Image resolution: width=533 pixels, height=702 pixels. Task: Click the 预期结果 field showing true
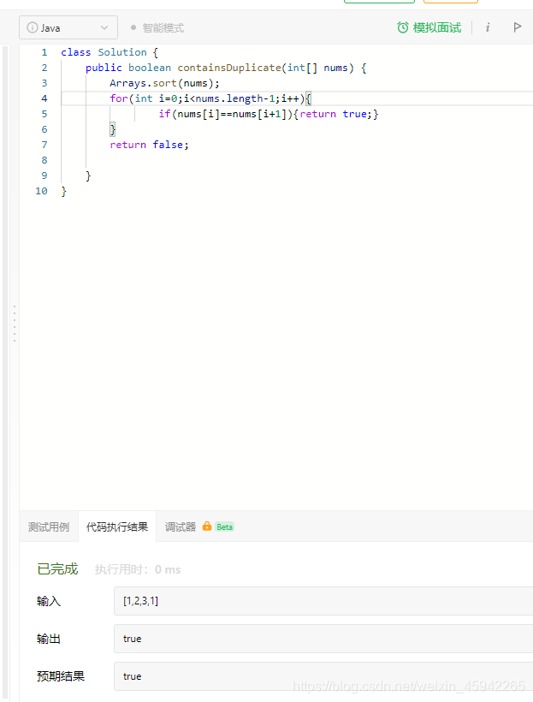pos(323,676)
